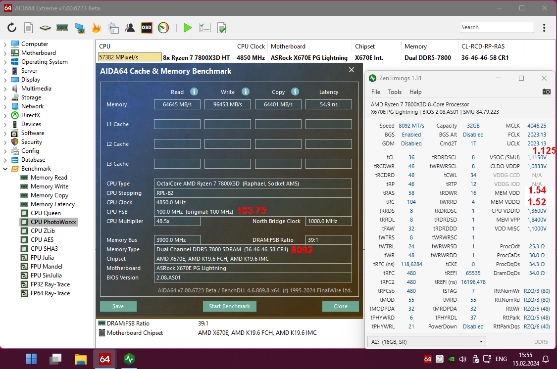Open the OSD panel icon

[147, 28]
